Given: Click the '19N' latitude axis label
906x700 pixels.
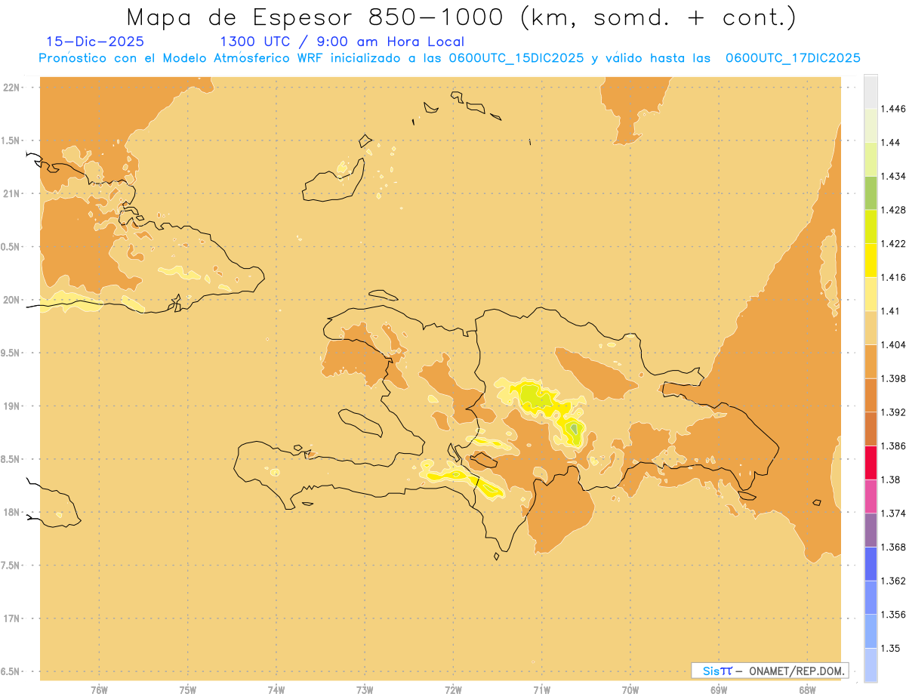Looking at the screenshot, I should [x=11, y=406].
